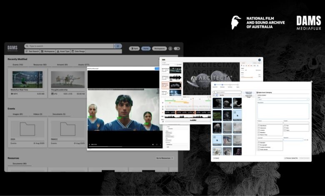Viewport: 325px width, 196px height.
Task: Check the Mediaflux checkbox in the Product list
Action: (x=259, y=133)
